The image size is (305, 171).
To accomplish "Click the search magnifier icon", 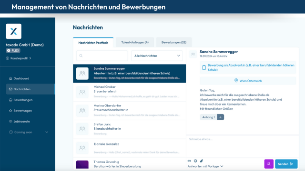I will point(81,56).
